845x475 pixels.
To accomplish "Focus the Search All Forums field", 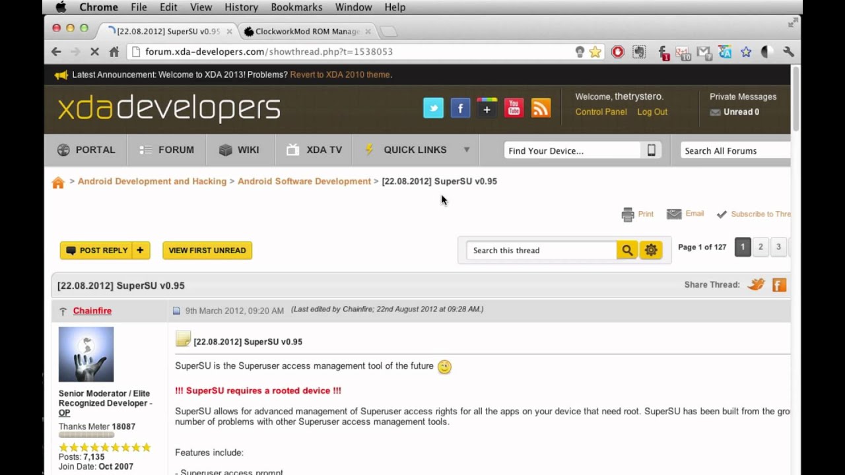I will point(735,150).
